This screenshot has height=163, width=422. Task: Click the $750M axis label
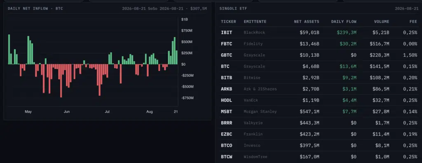(x=187, y=31)
